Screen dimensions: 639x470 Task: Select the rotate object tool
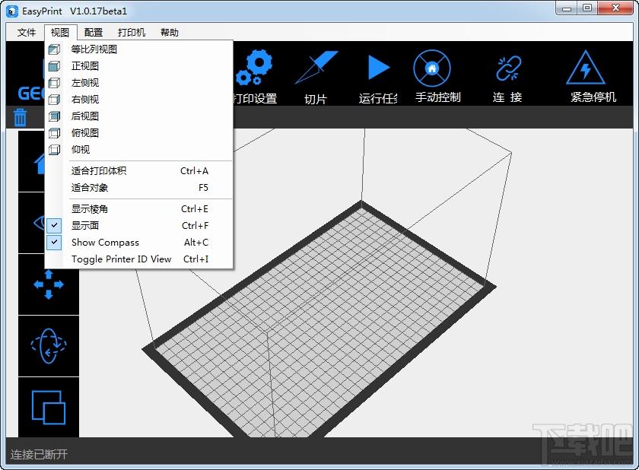[x=49, y=346]
